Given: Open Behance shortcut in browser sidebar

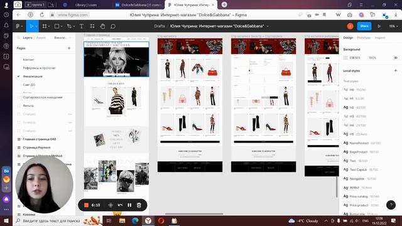Looking at the screenshot, I should pos(6,171).
